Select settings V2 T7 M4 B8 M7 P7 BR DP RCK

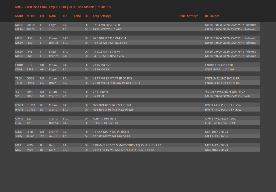(112, 78)
